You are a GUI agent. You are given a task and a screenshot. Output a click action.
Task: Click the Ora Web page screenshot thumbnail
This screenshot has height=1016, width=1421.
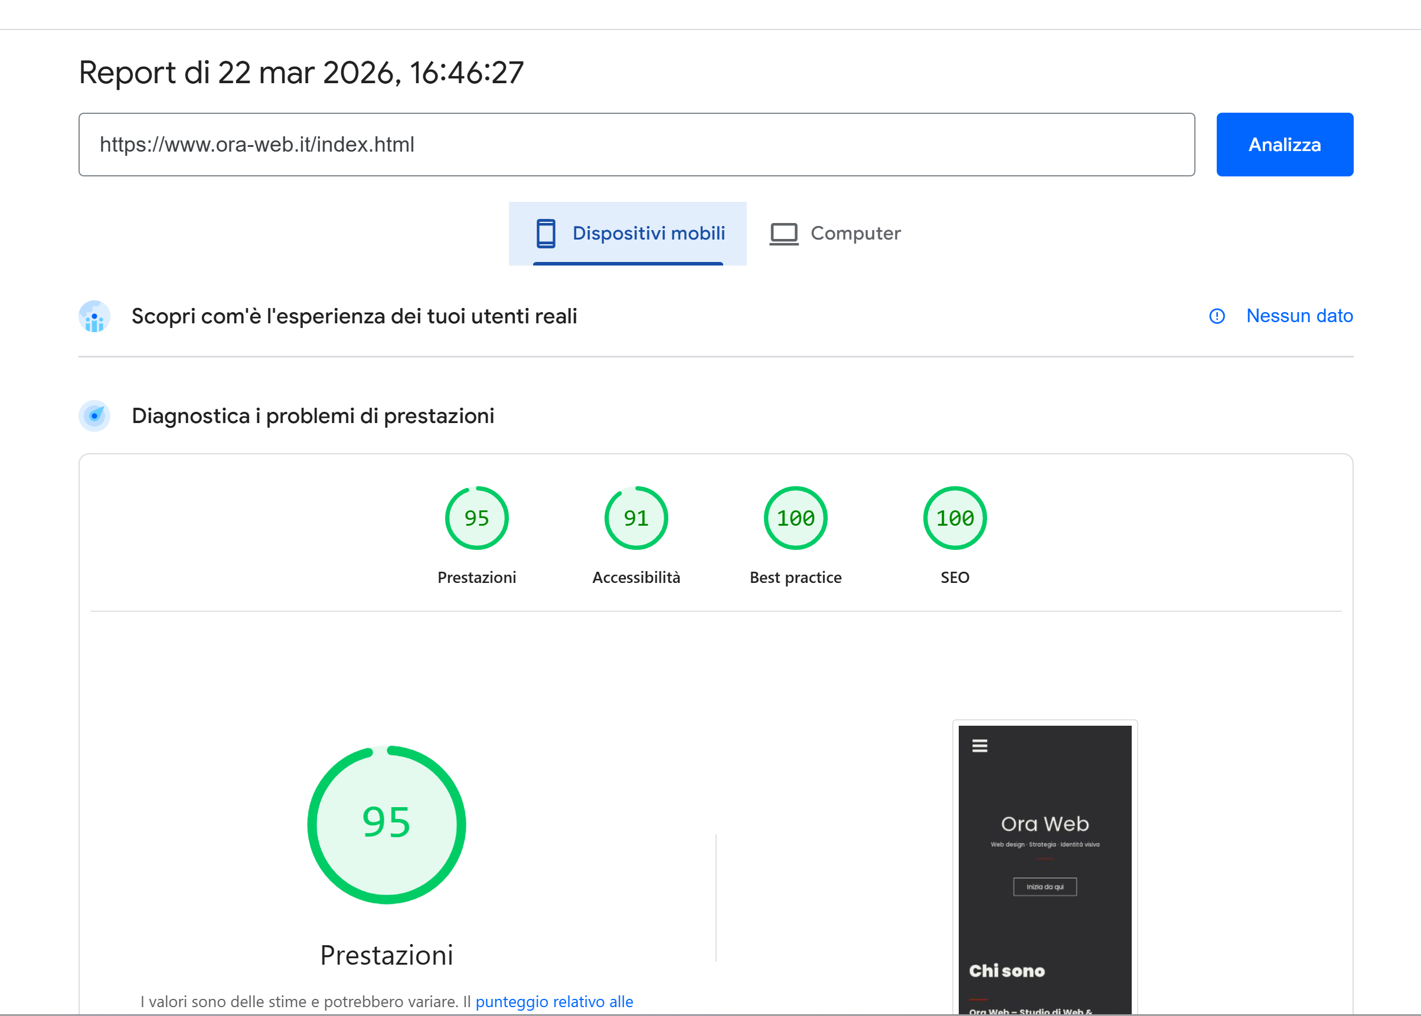1044,870
